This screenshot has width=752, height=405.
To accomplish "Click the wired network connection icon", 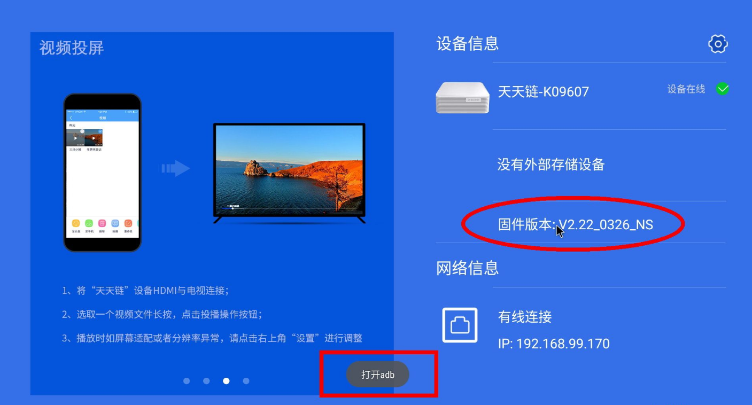I will coord(460,325).
